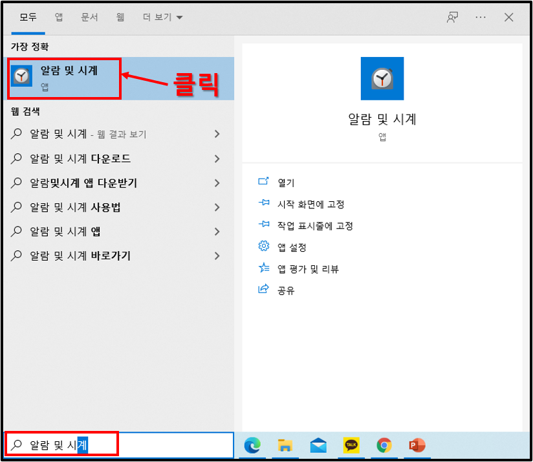The width and height of the screenshot is (533, 462).
Task: Open the search feedback icon
Action: [x=452, y=17]
